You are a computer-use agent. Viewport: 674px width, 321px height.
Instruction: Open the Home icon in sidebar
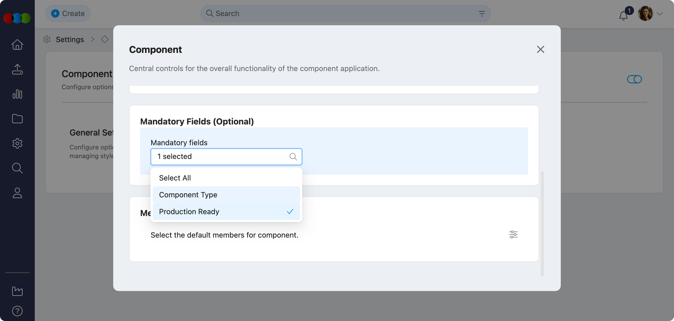click(17, 44)
